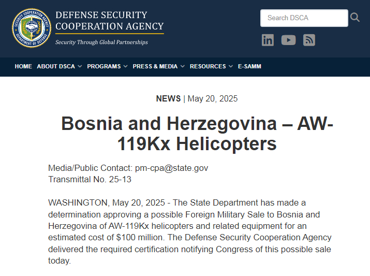Focus the Search DSCA input field

(x=304, y=18)
